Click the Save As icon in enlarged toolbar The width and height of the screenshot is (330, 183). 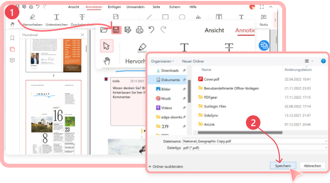[128, 30]
